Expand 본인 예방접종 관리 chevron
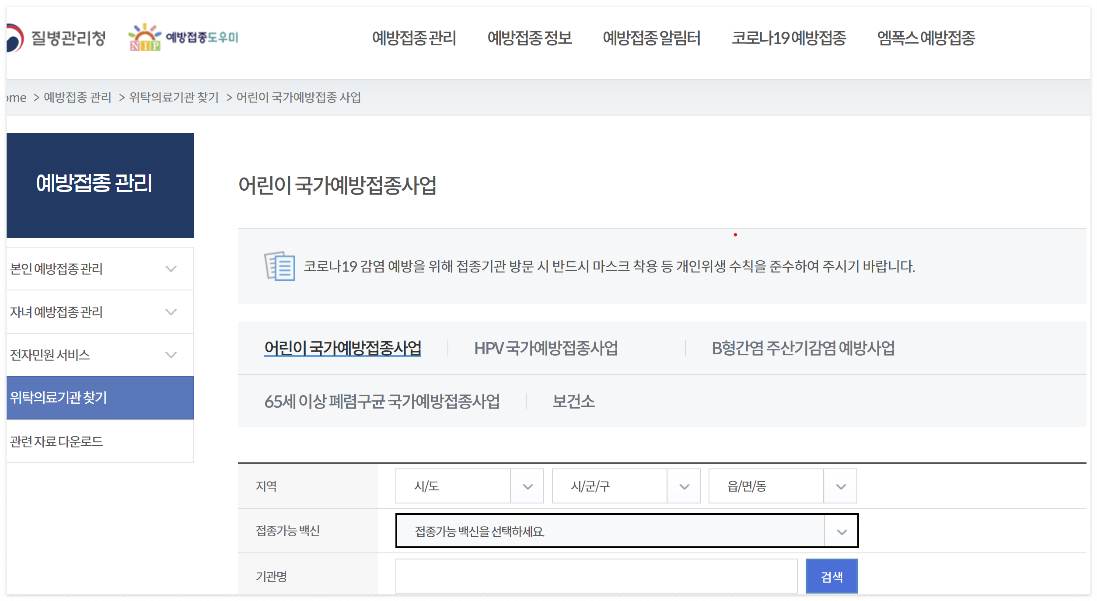This screenshot has height=601, width=1097. pos(171,269)
